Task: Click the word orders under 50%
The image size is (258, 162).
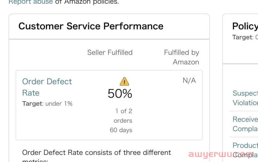Action: click(123, 121)
